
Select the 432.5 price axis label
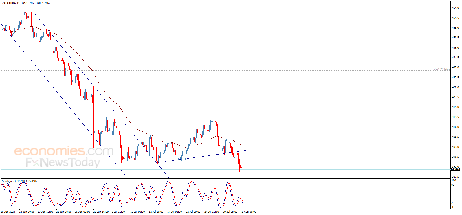point(455,78)
